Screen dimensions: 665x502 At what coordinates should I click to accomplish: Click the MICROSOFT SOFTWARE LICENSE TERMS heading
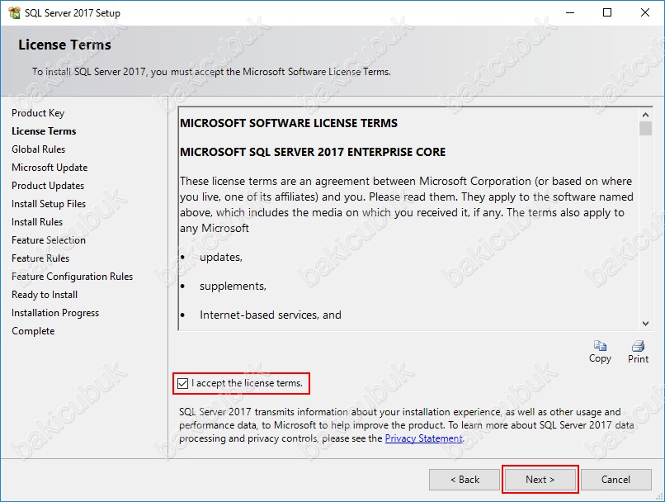[x=289, y=124]
